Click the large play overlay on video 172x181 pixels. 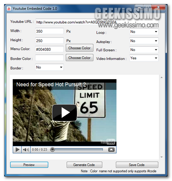click(65, 113)
